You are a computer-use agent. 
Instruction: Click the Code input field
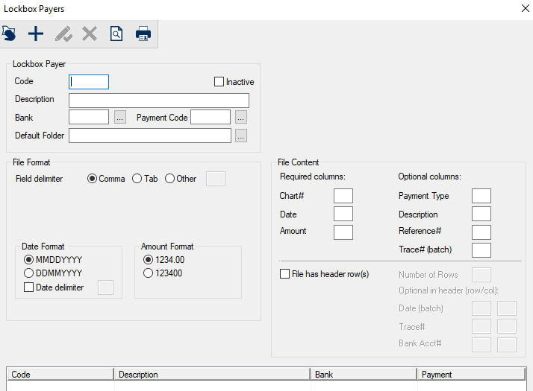(x=89, y=82)
